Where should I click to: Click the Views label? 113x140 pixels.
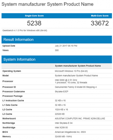(x=6, y=50)
